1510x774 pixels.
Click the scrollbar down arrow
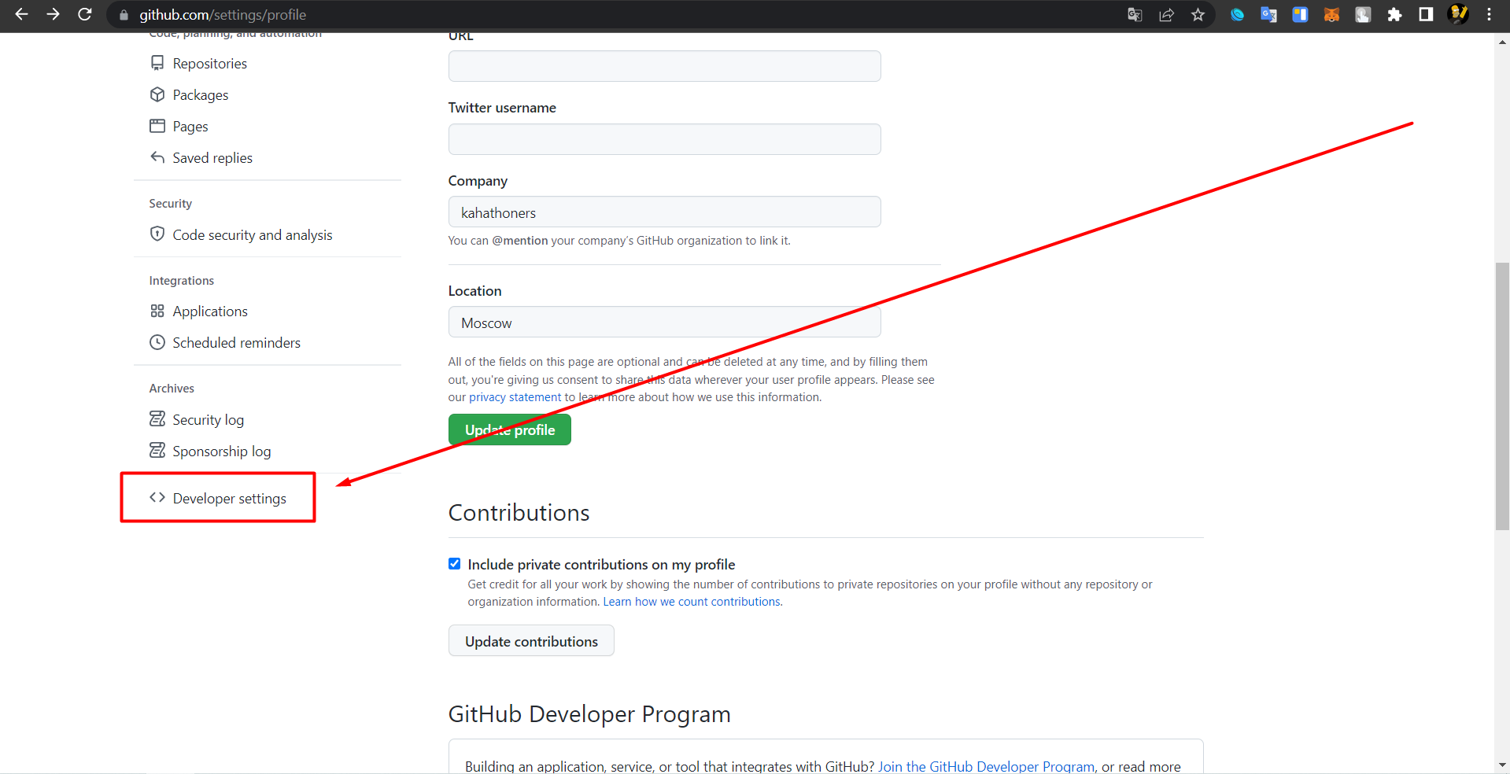pyautogui.click(x=1502, y=765)
